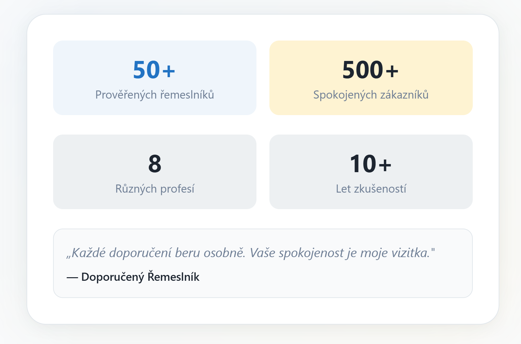Click the "500+" statistic number
The height and width of the screenshot is (344, 521).
[x=370, y=70]
